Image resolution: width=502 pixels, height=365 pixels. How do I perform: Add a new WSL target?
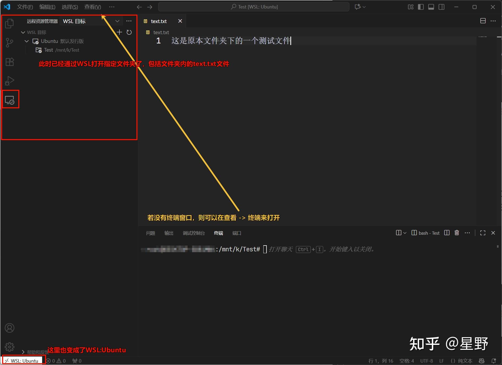click(119, 32)
